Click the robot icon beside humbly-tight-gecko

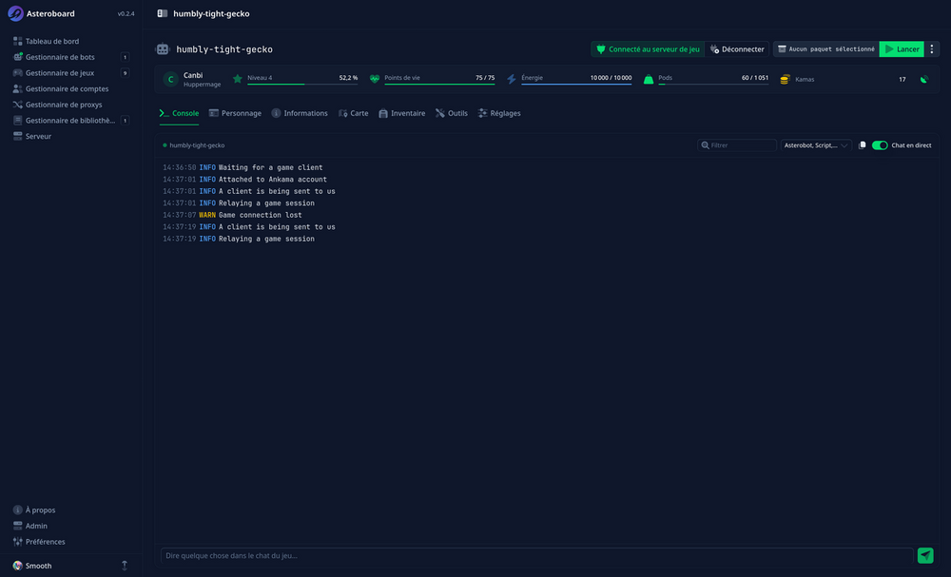[x=163, y=49]
